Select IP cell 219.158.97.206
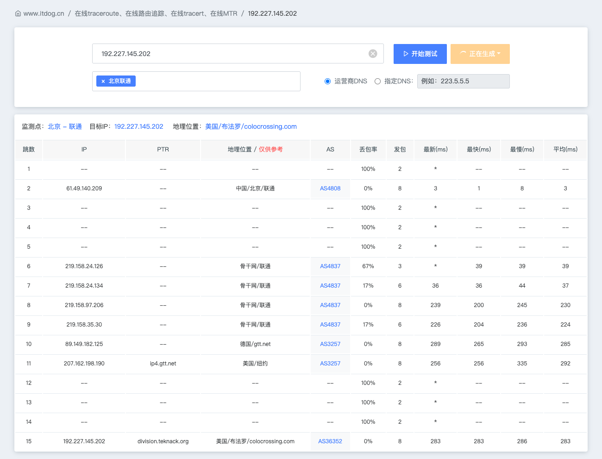Viewport: 602px width, 459px height. 84,305
